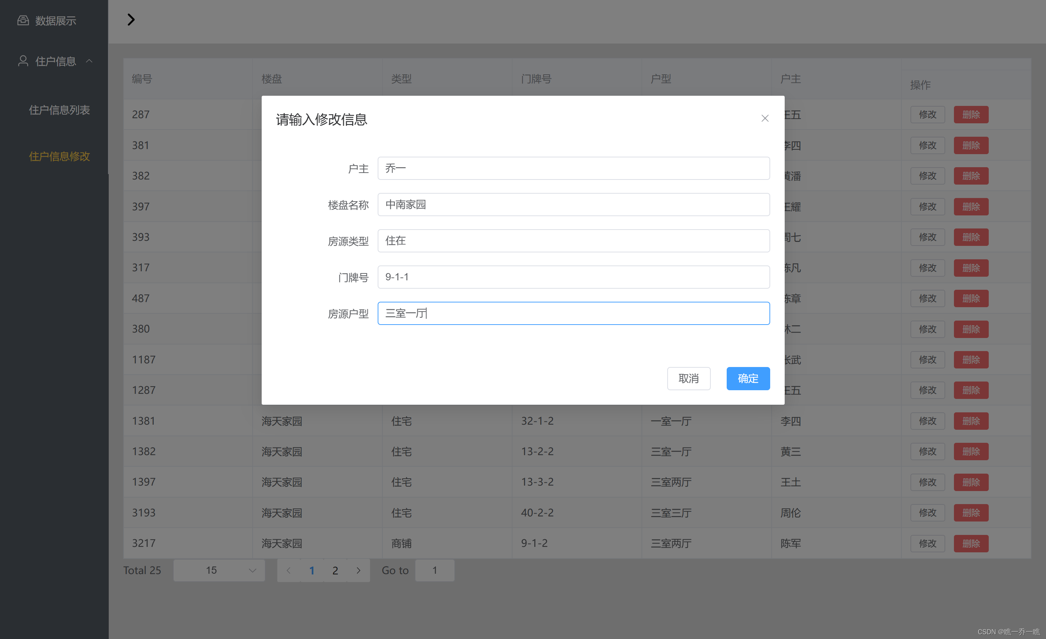Select the 海天家园 cell in row 1397
Viewport: 1046px width, 639px height.
(x=282, y=482)
